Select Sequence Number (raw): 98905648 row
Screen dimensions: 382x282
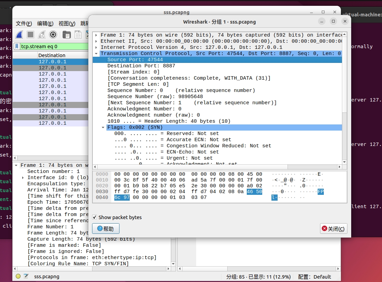click(x=217, y=96)
